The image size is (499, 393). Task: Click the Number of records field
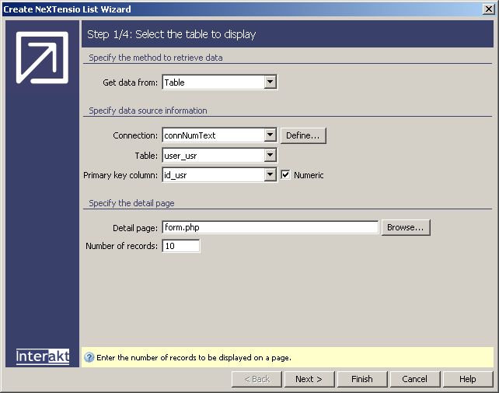click(x=180, y=247)
